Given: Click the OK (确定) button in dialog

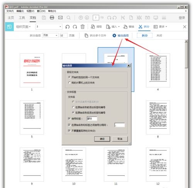Looking at the screenshot, I should pyautogui.click(x=102, y=139).
